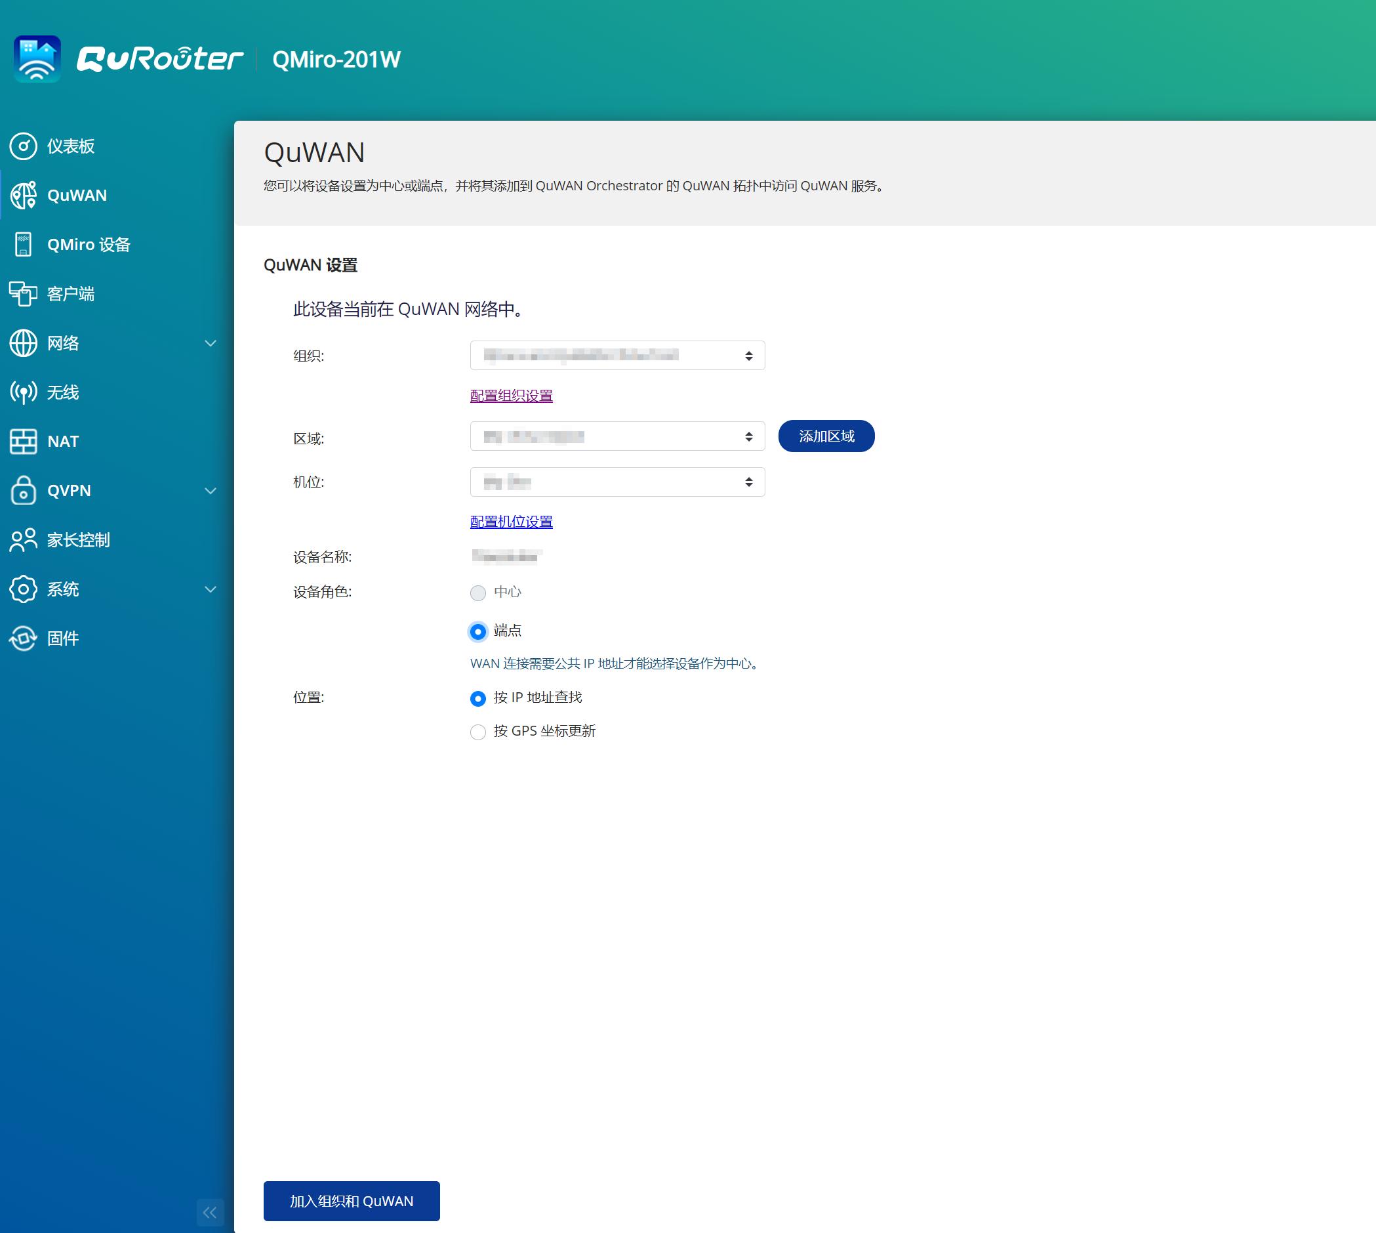Open the 仪表板 dashboard icon
This screenshot has width=1376, height=1233.
pos(23,146)
